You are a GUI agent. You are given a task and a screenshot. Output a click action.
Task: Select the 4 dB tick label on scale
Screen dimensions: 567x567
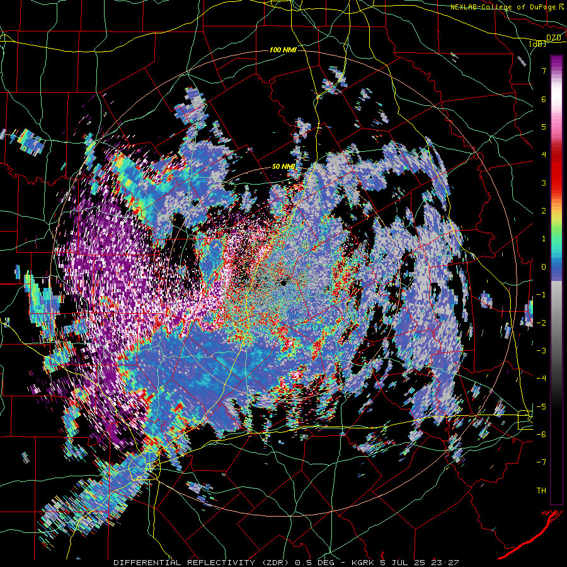tap(544, 155)
